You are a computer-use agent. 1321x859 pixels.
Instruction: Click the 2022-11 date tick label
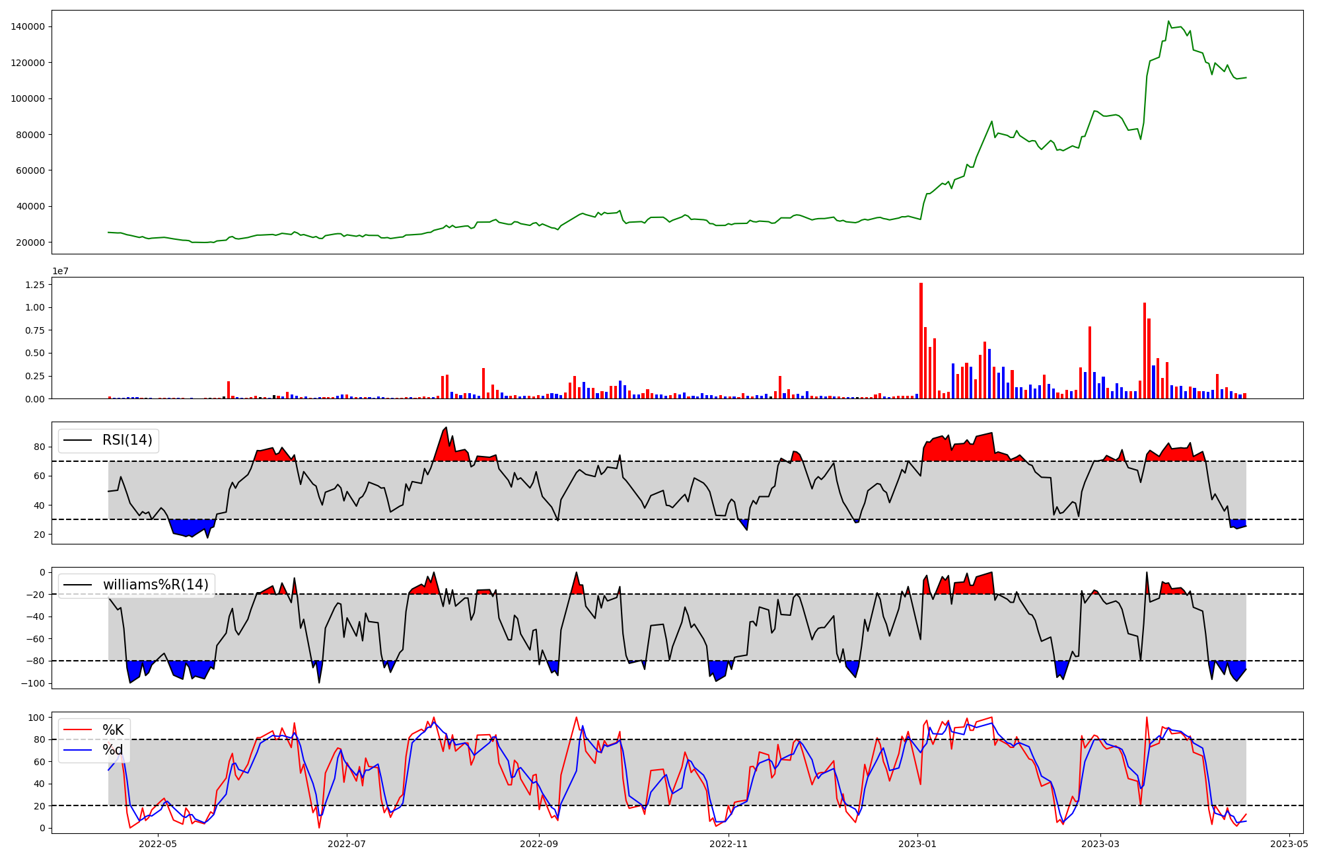point(729,843)
